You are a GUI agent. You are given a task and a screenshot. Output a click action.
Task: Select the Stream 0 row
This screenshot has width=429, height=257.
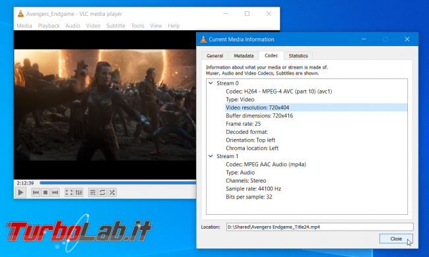point(228,83)
